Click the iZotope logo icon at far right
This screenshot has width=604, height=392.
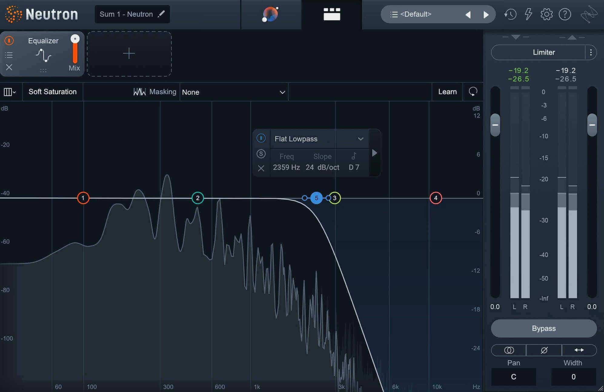[x=589, y=14]
